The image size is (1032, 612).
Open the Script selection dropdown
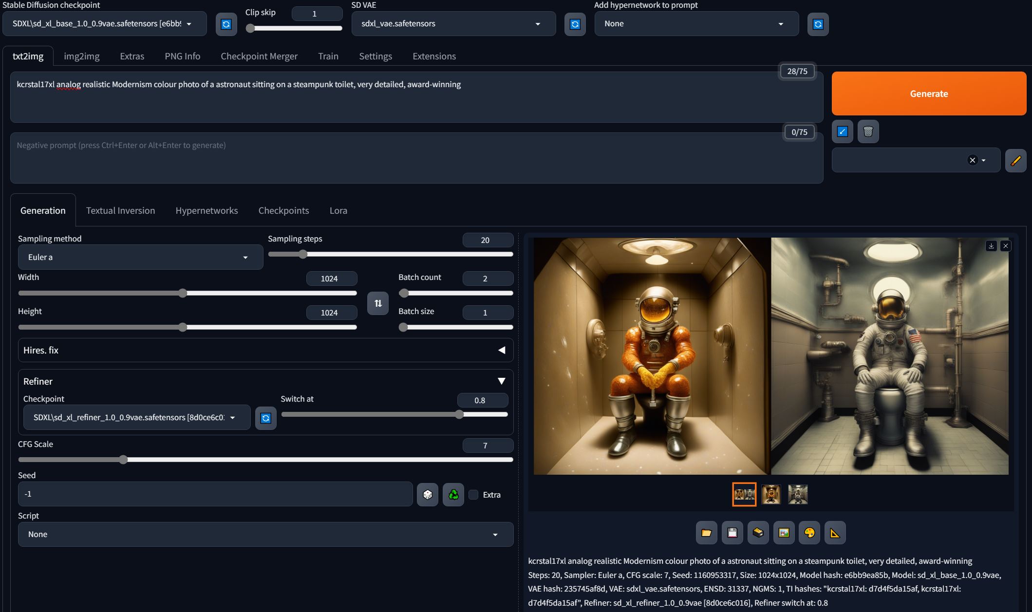265,534
